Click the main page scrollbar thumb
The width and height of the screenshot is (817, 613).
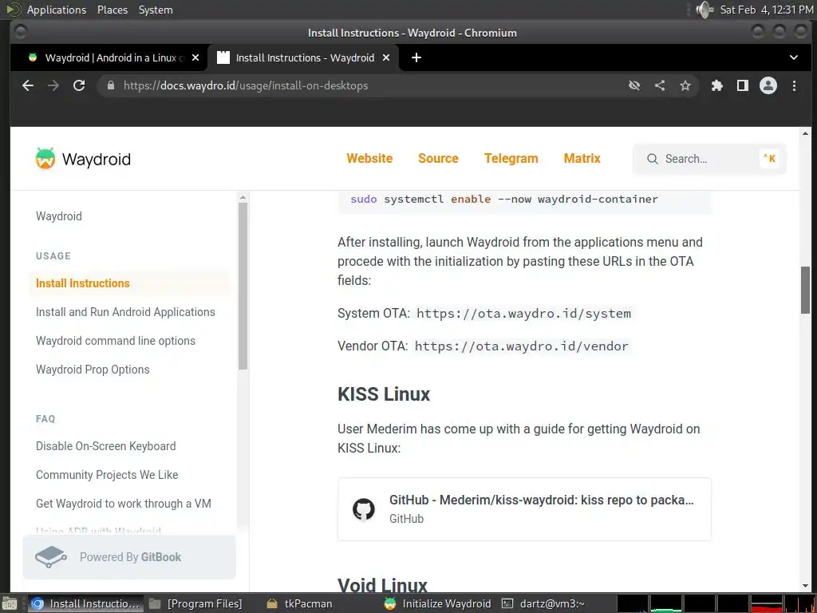(806, 290)
